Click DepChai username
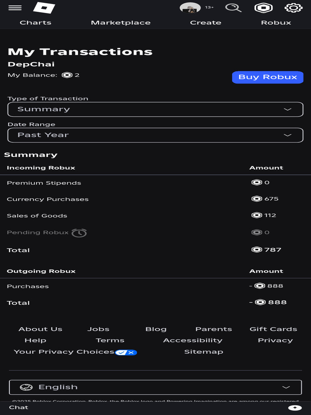The image size is (311, 415). point(31,64)
